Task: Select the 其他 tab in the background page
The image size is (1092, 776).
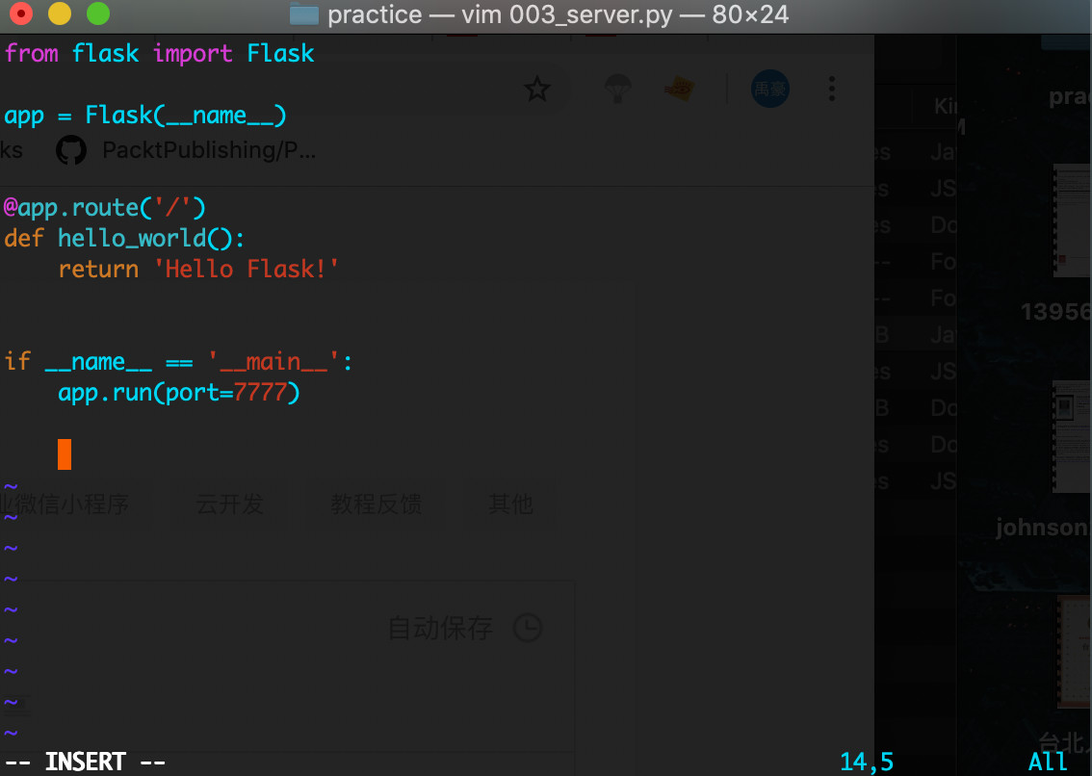Action: [510, 504]
